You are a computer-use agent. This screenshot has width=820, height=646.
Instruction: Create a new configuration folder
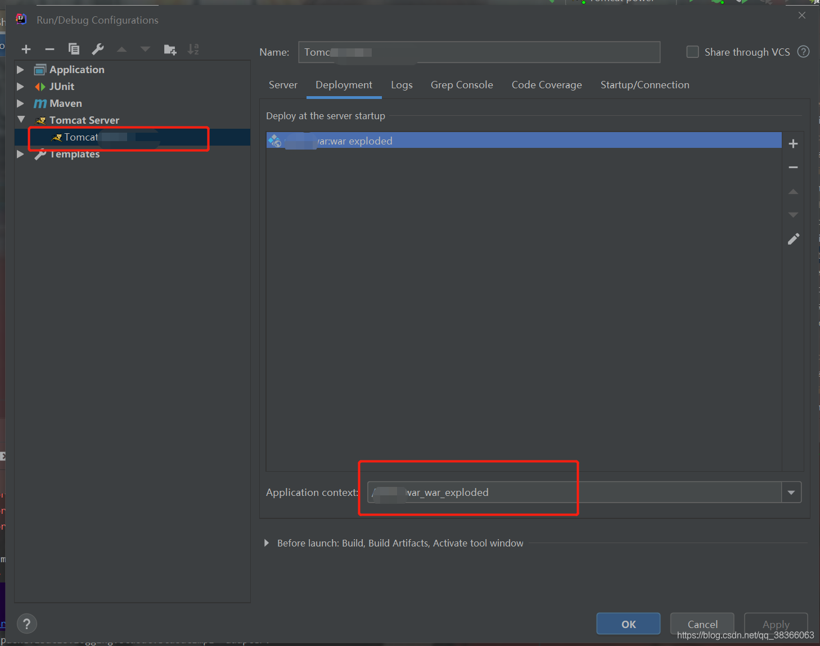tap(170, 49)
